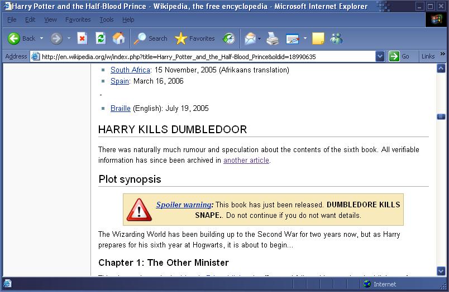Image resolution: width=449 pixels, height=292 pixels.
Task: Expand the Links toolbar chevron
Action: (443, 53)
